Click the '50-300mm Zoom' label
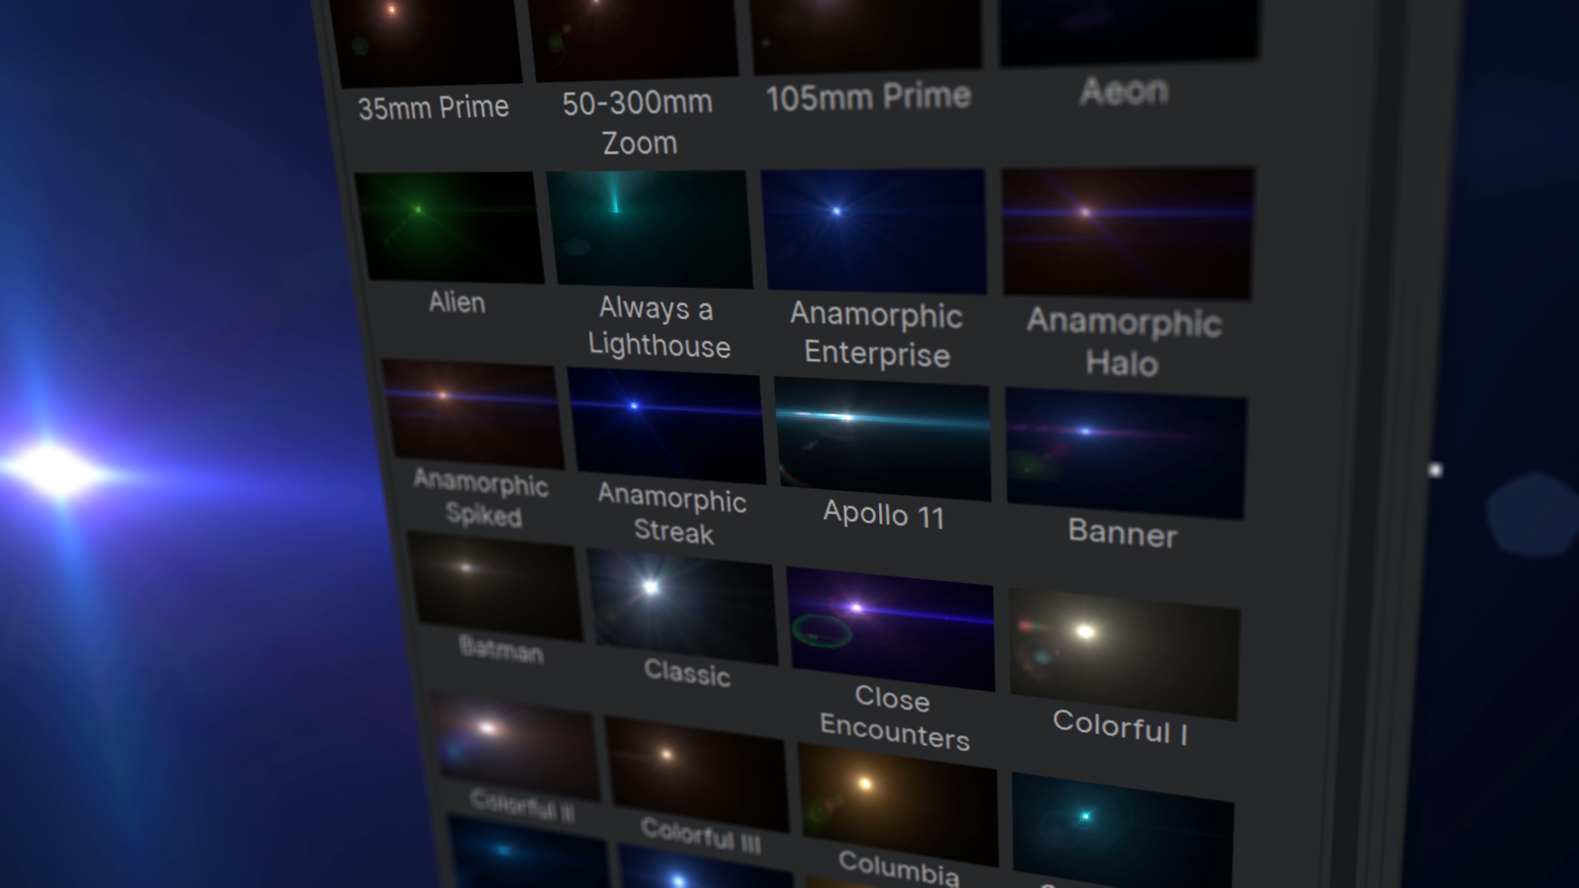Image resolution: width=1579 pixels, height=888 pixels. [x=639, y=123]
